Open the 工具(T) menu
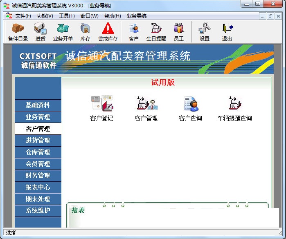This screenshot has width=286, height=239. click(67, 16)
